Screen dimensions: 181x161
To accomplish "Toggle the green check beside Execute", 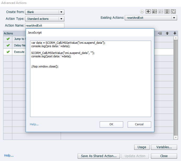I will pyautogui.click(x=8, y=52).
